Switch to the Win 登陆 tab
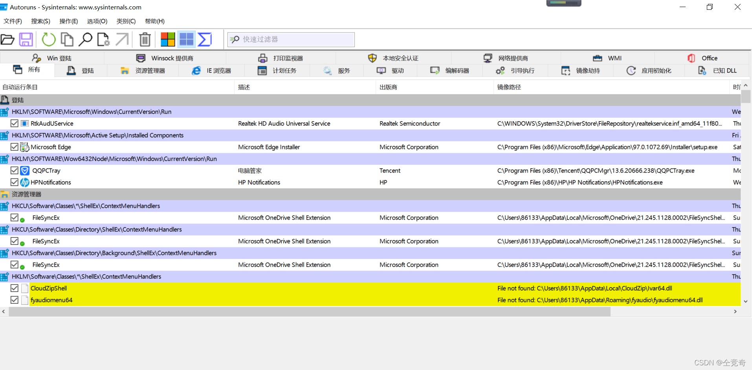Viewport: 752px width, 370px height. point(52,58)
